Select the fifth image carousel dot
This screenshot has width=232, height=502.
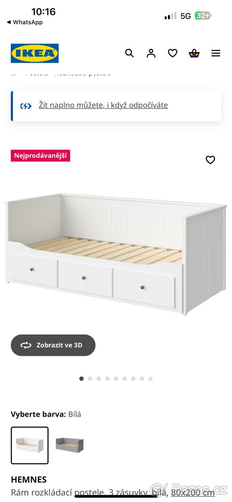point(116,379)
